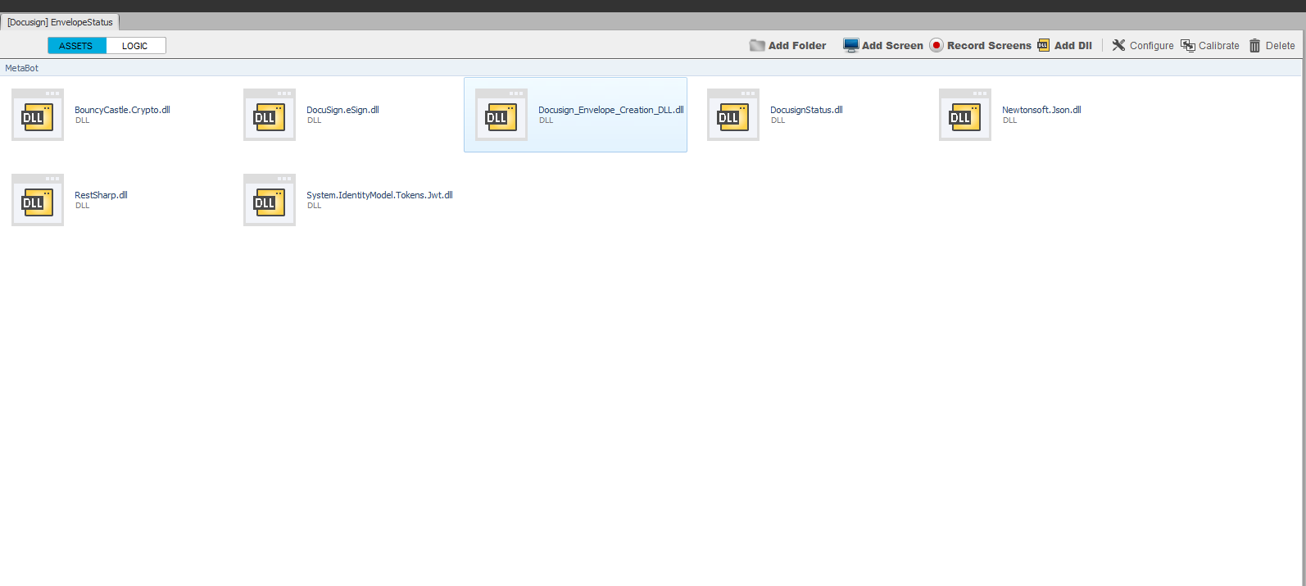Click the red Record Screens icon
Viewport: 1306px width, 586px height.
tap(936, 45)
